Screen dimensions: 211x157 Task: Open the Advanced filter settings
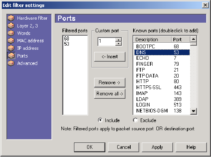point(27,63)
